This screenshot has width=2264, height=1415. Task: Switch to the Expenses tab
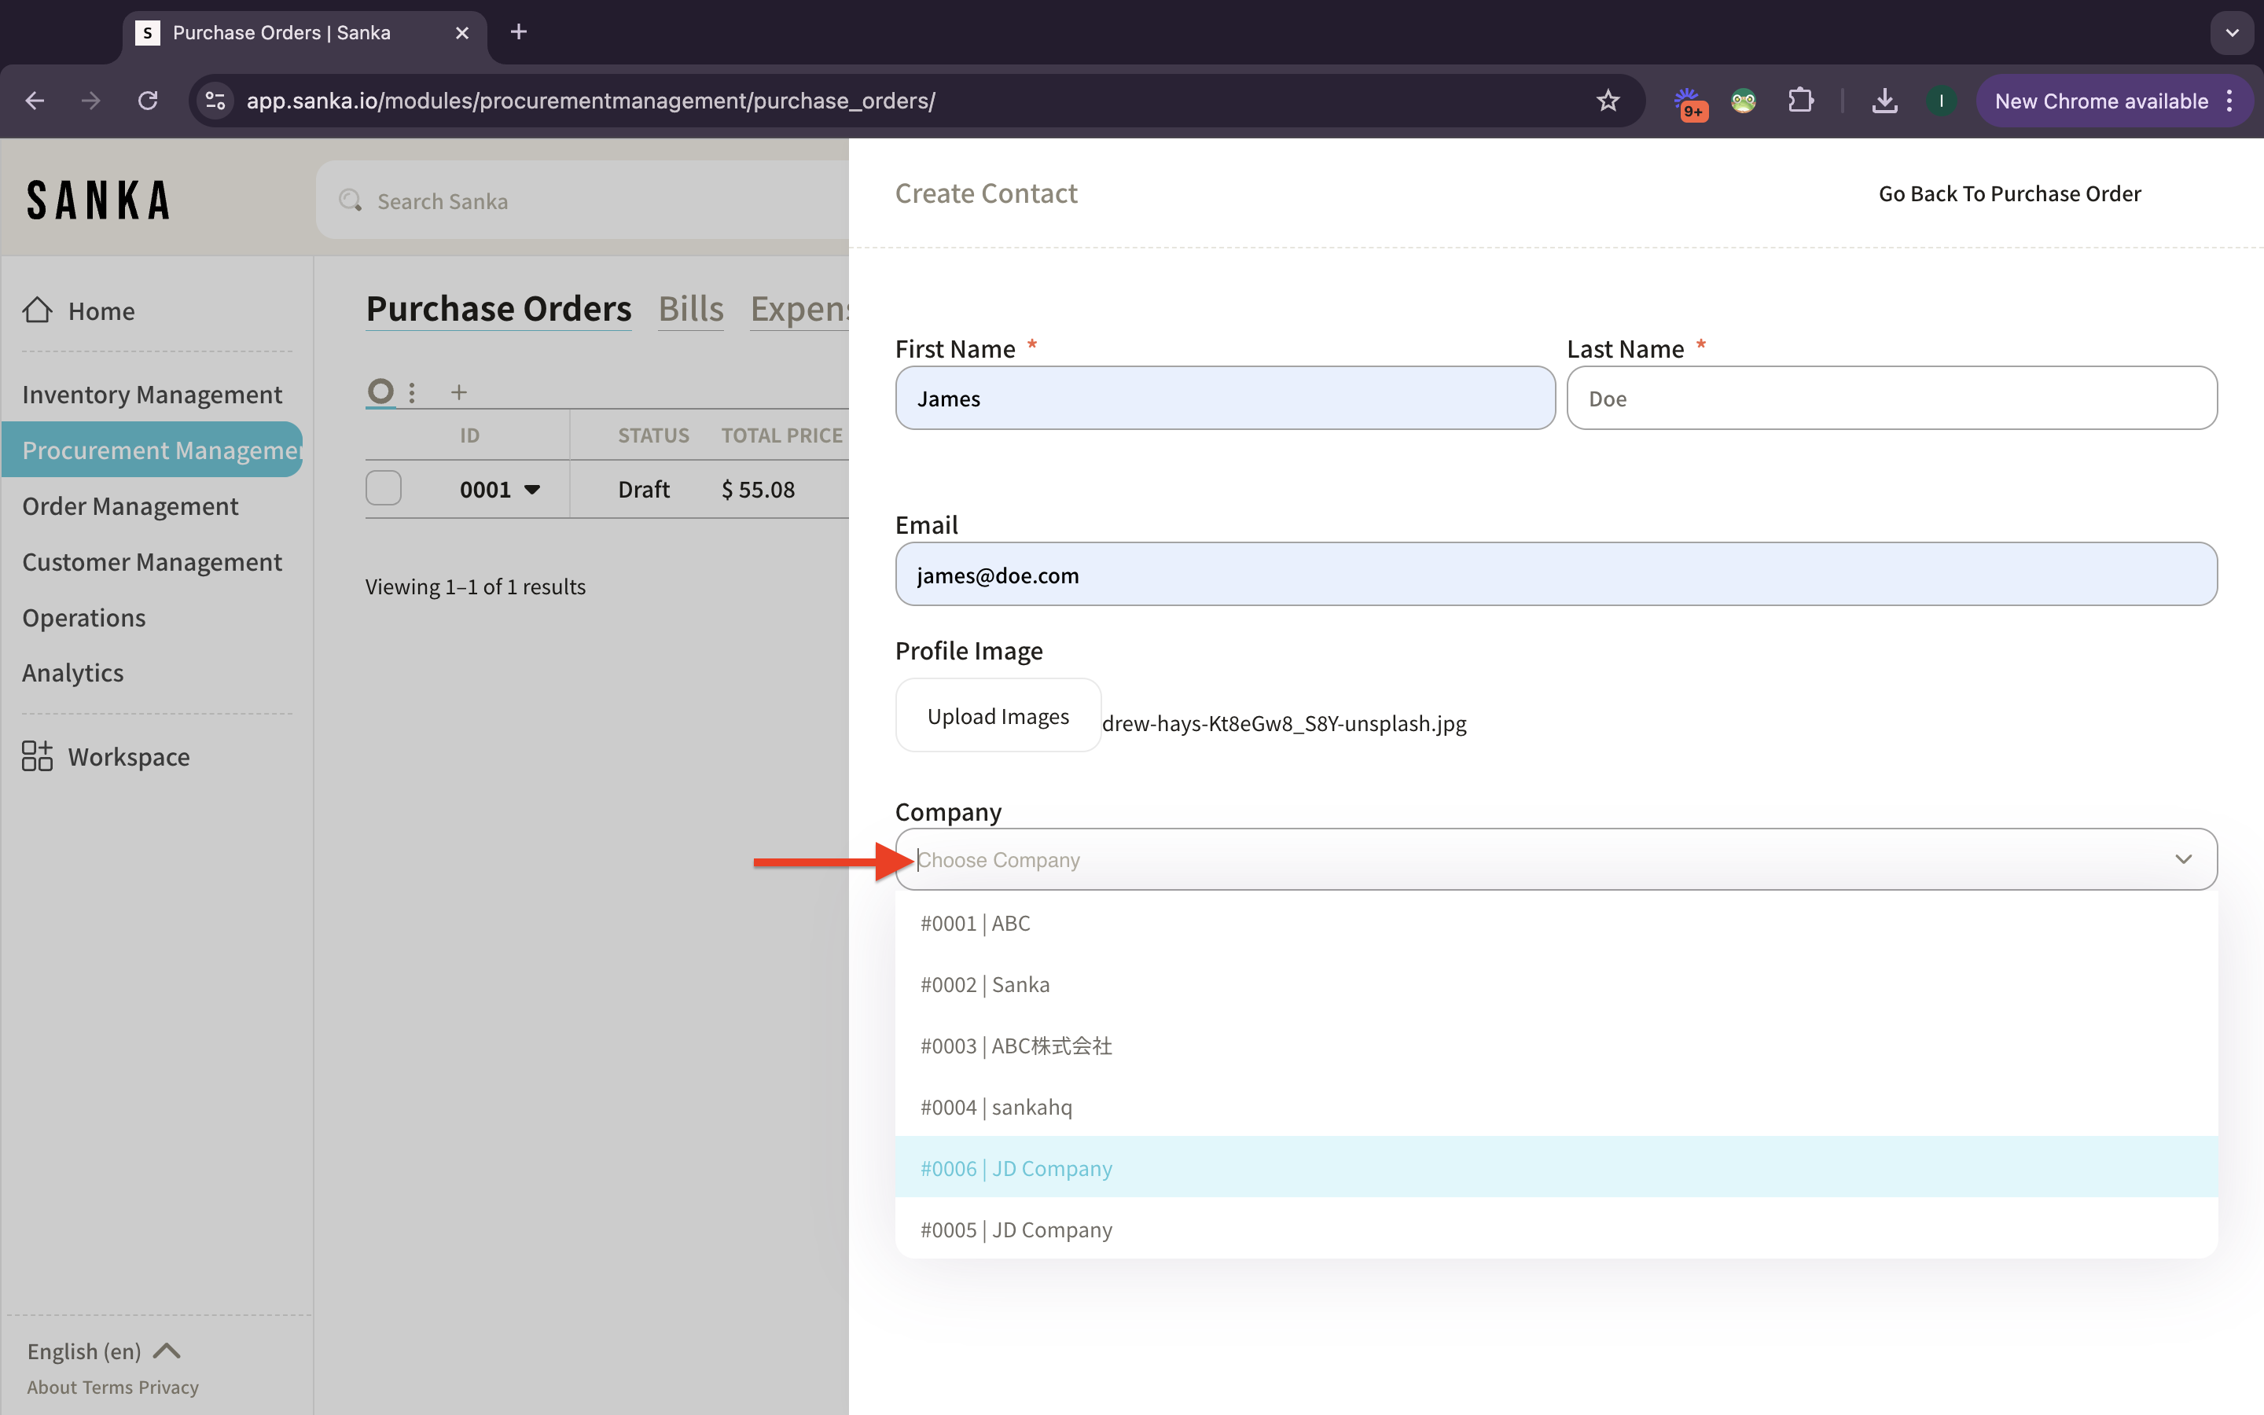click(x=799, y=309)
